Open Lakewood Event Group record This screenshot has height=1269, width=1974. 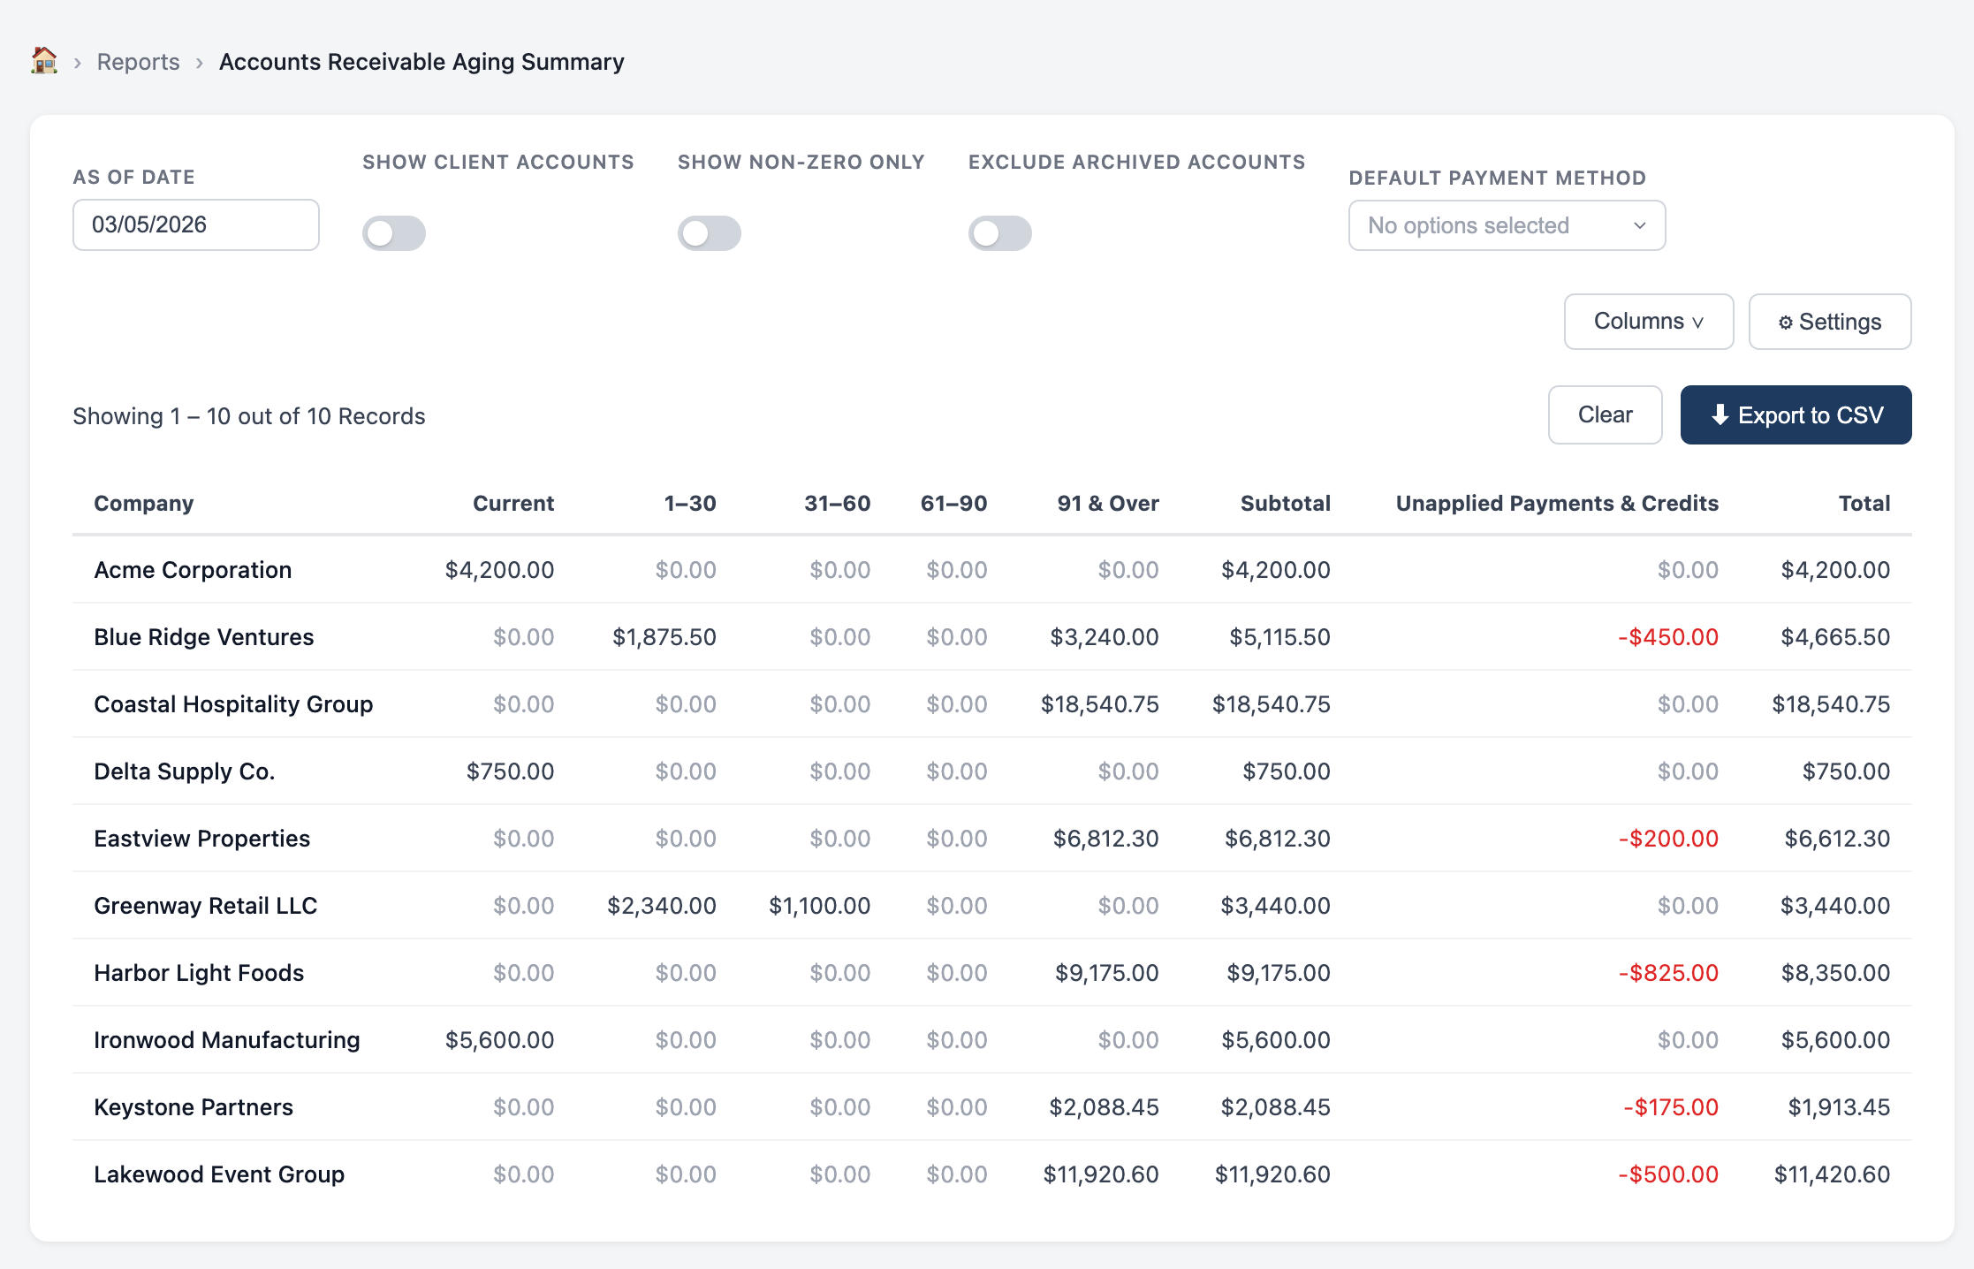(219, 1174)
